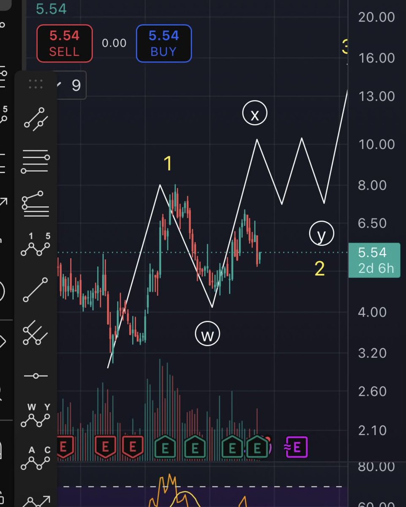This screenshot has width=406, height=507.
Task: Tap the 4.00 price axis label
Action: tap(372, 312)
